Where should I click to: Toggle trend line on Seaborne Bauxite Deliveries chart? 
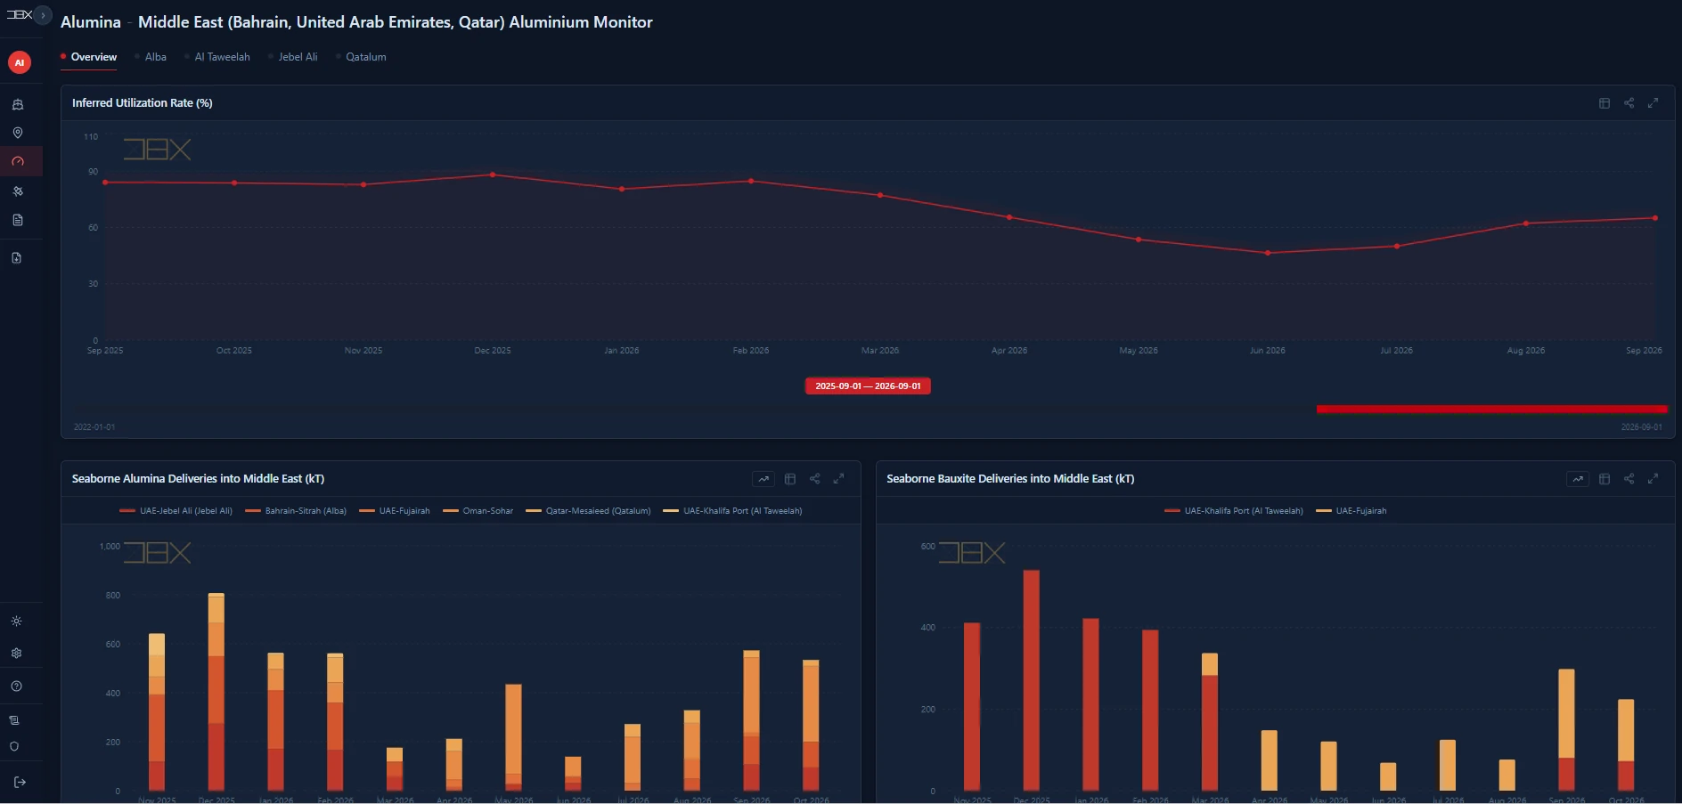pyautogui.click(x=1578, y=479)
